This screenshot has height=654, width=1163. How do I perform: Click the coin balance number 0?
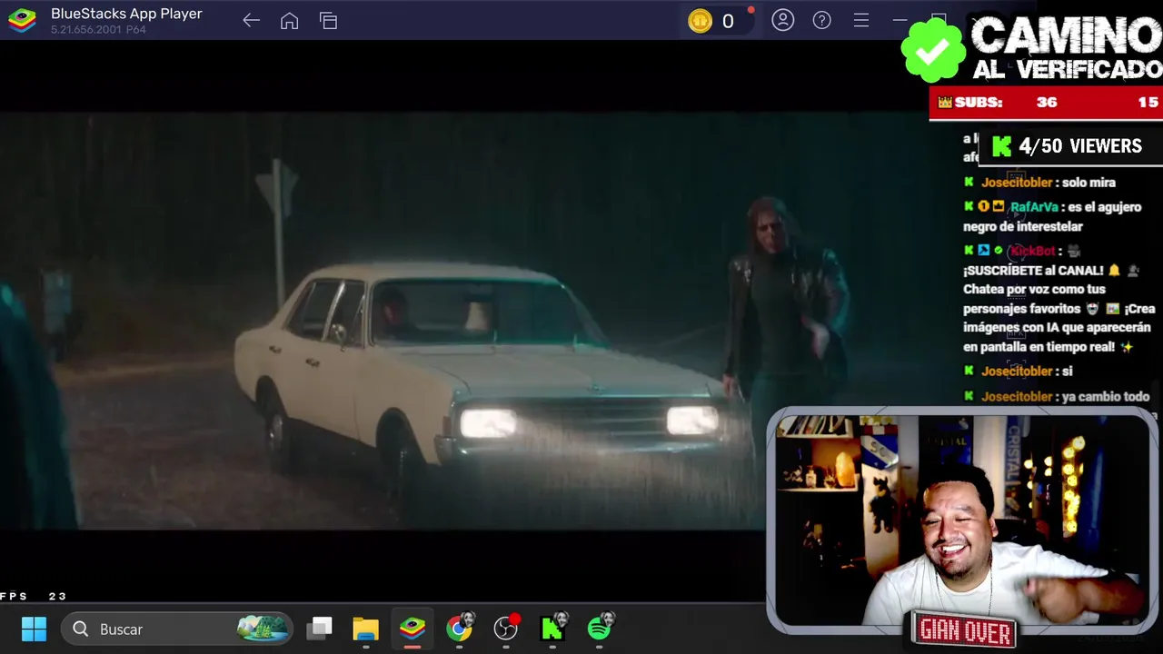[x=728, y=22]
